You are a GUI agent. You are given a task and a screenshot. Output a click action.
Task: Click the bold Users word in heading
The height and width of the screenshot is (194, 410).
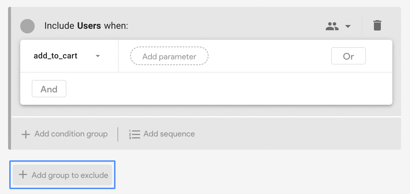coord(89,26)
